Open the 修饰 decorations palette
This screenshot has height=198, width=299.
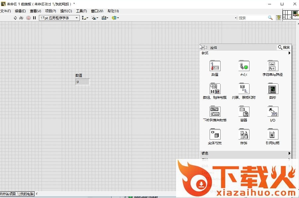point(244,135)
